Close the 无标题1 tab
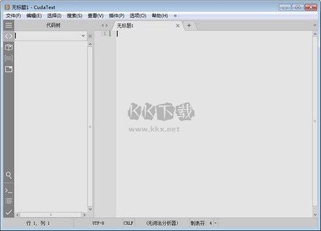The width and height of the screenshot is (321, 231). 177,26
